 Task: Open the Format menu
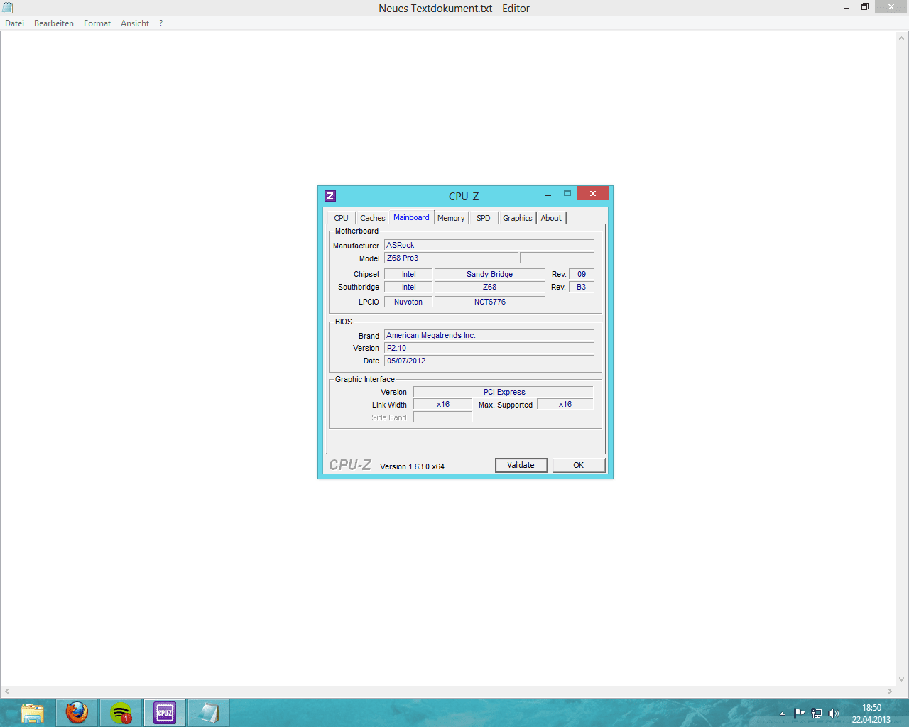click(x=97, y=23)
